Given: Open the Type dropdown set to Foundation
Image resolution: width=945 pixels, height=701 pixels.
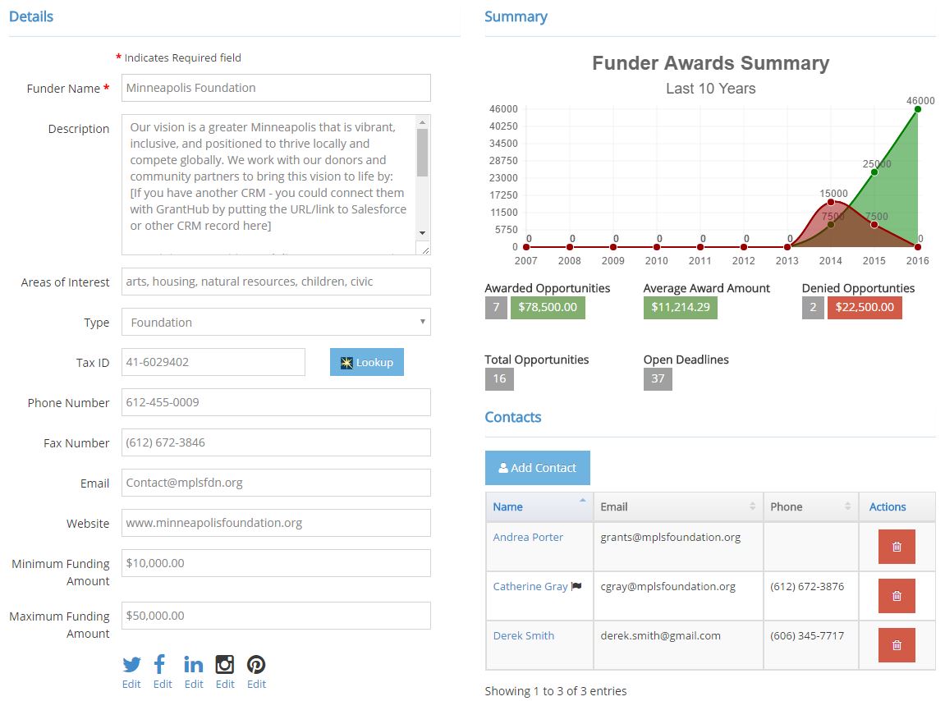Looking at the screenshot, I should [x=276, y=322].
